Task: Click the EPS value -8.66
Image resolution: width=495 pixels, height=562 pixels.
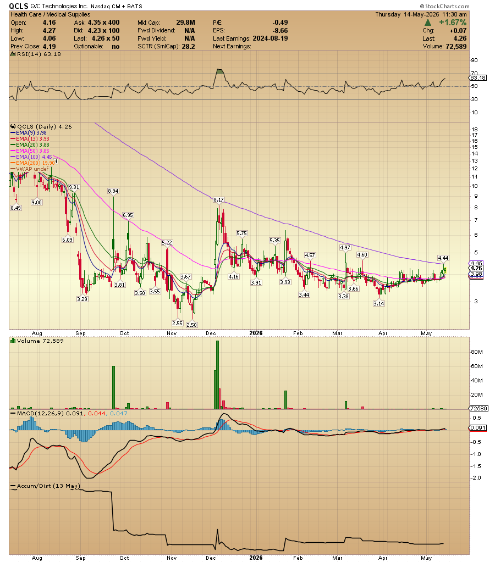Action: 280,31
